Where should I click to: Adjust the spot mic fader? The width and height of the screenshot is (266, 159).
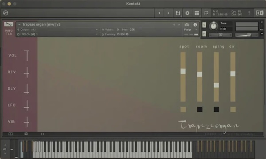tap(183, 71)
